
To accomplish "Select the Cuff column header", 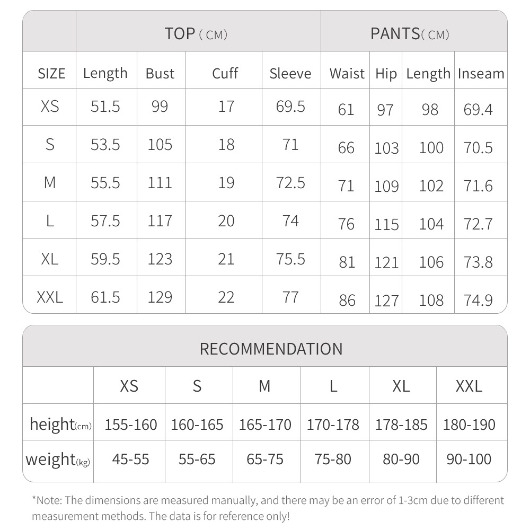I will (225, 73).
